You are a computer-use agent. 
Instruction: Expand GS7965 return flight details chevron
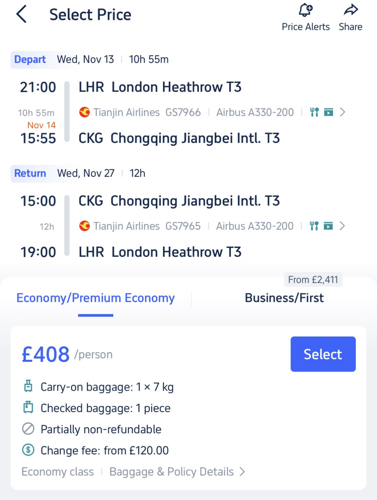[342, 226]
